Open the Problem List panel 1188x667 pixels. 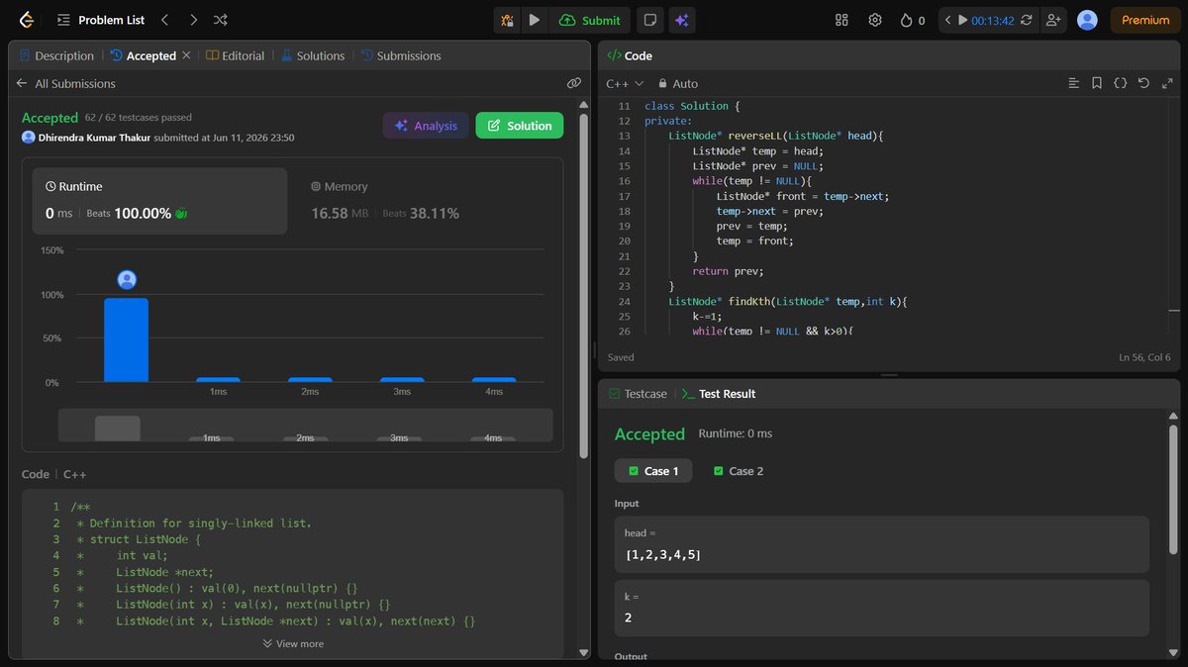point(101,20)
